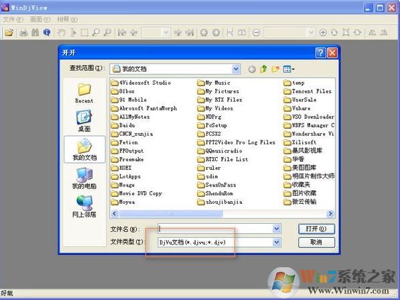The height and width of the screenshot is (300, 400).
Task: Select the rectangle selection tool
Action: pos(84,32)
